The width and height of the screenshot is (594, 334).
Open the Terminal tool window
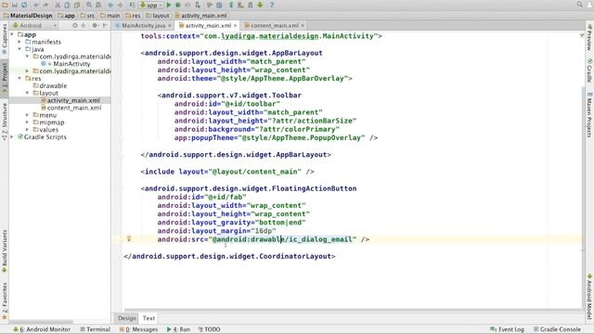point(95,329)
